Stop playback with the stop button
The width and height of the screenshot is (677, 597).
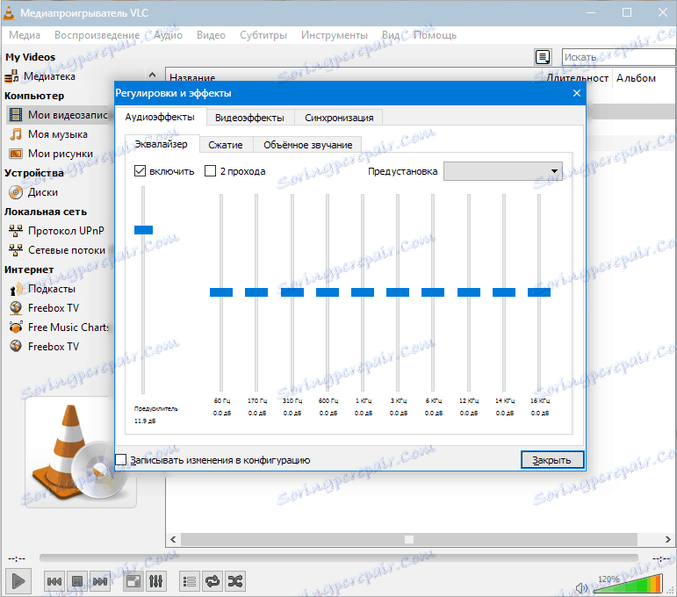(x=77, y=581)
